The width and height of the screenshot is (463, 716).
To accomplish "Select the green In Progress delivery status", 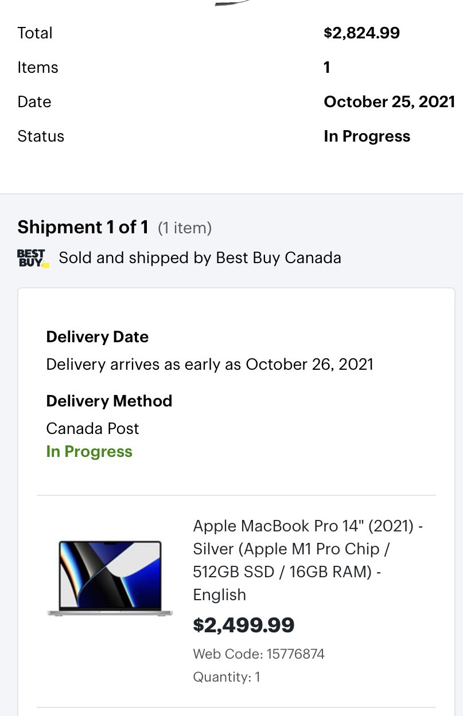I will (89, 452).
